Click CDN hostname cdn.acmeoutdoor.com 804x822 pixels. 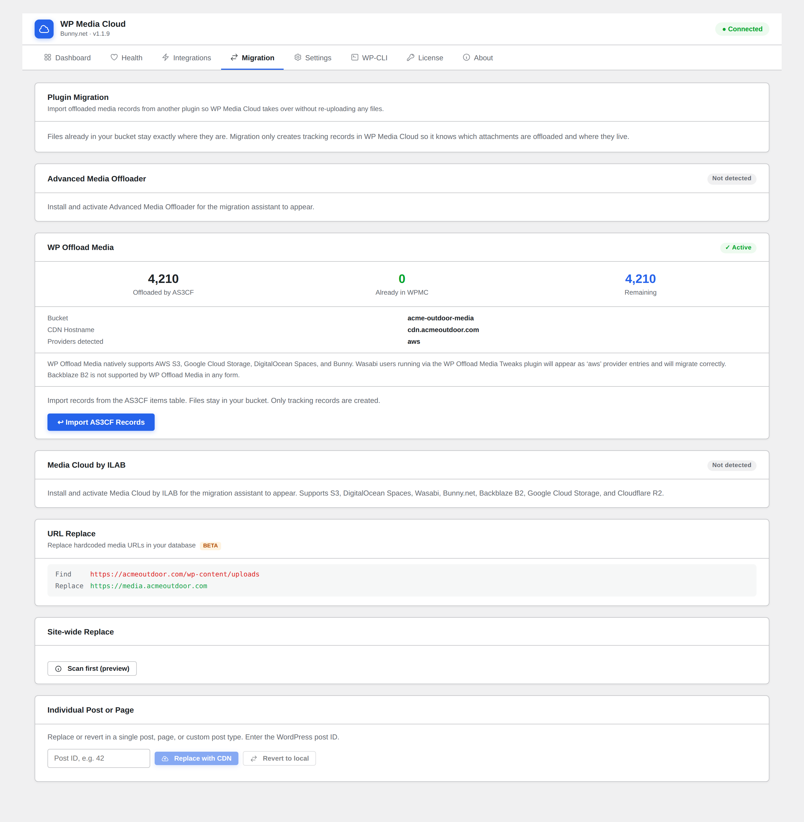coord(443,330)
